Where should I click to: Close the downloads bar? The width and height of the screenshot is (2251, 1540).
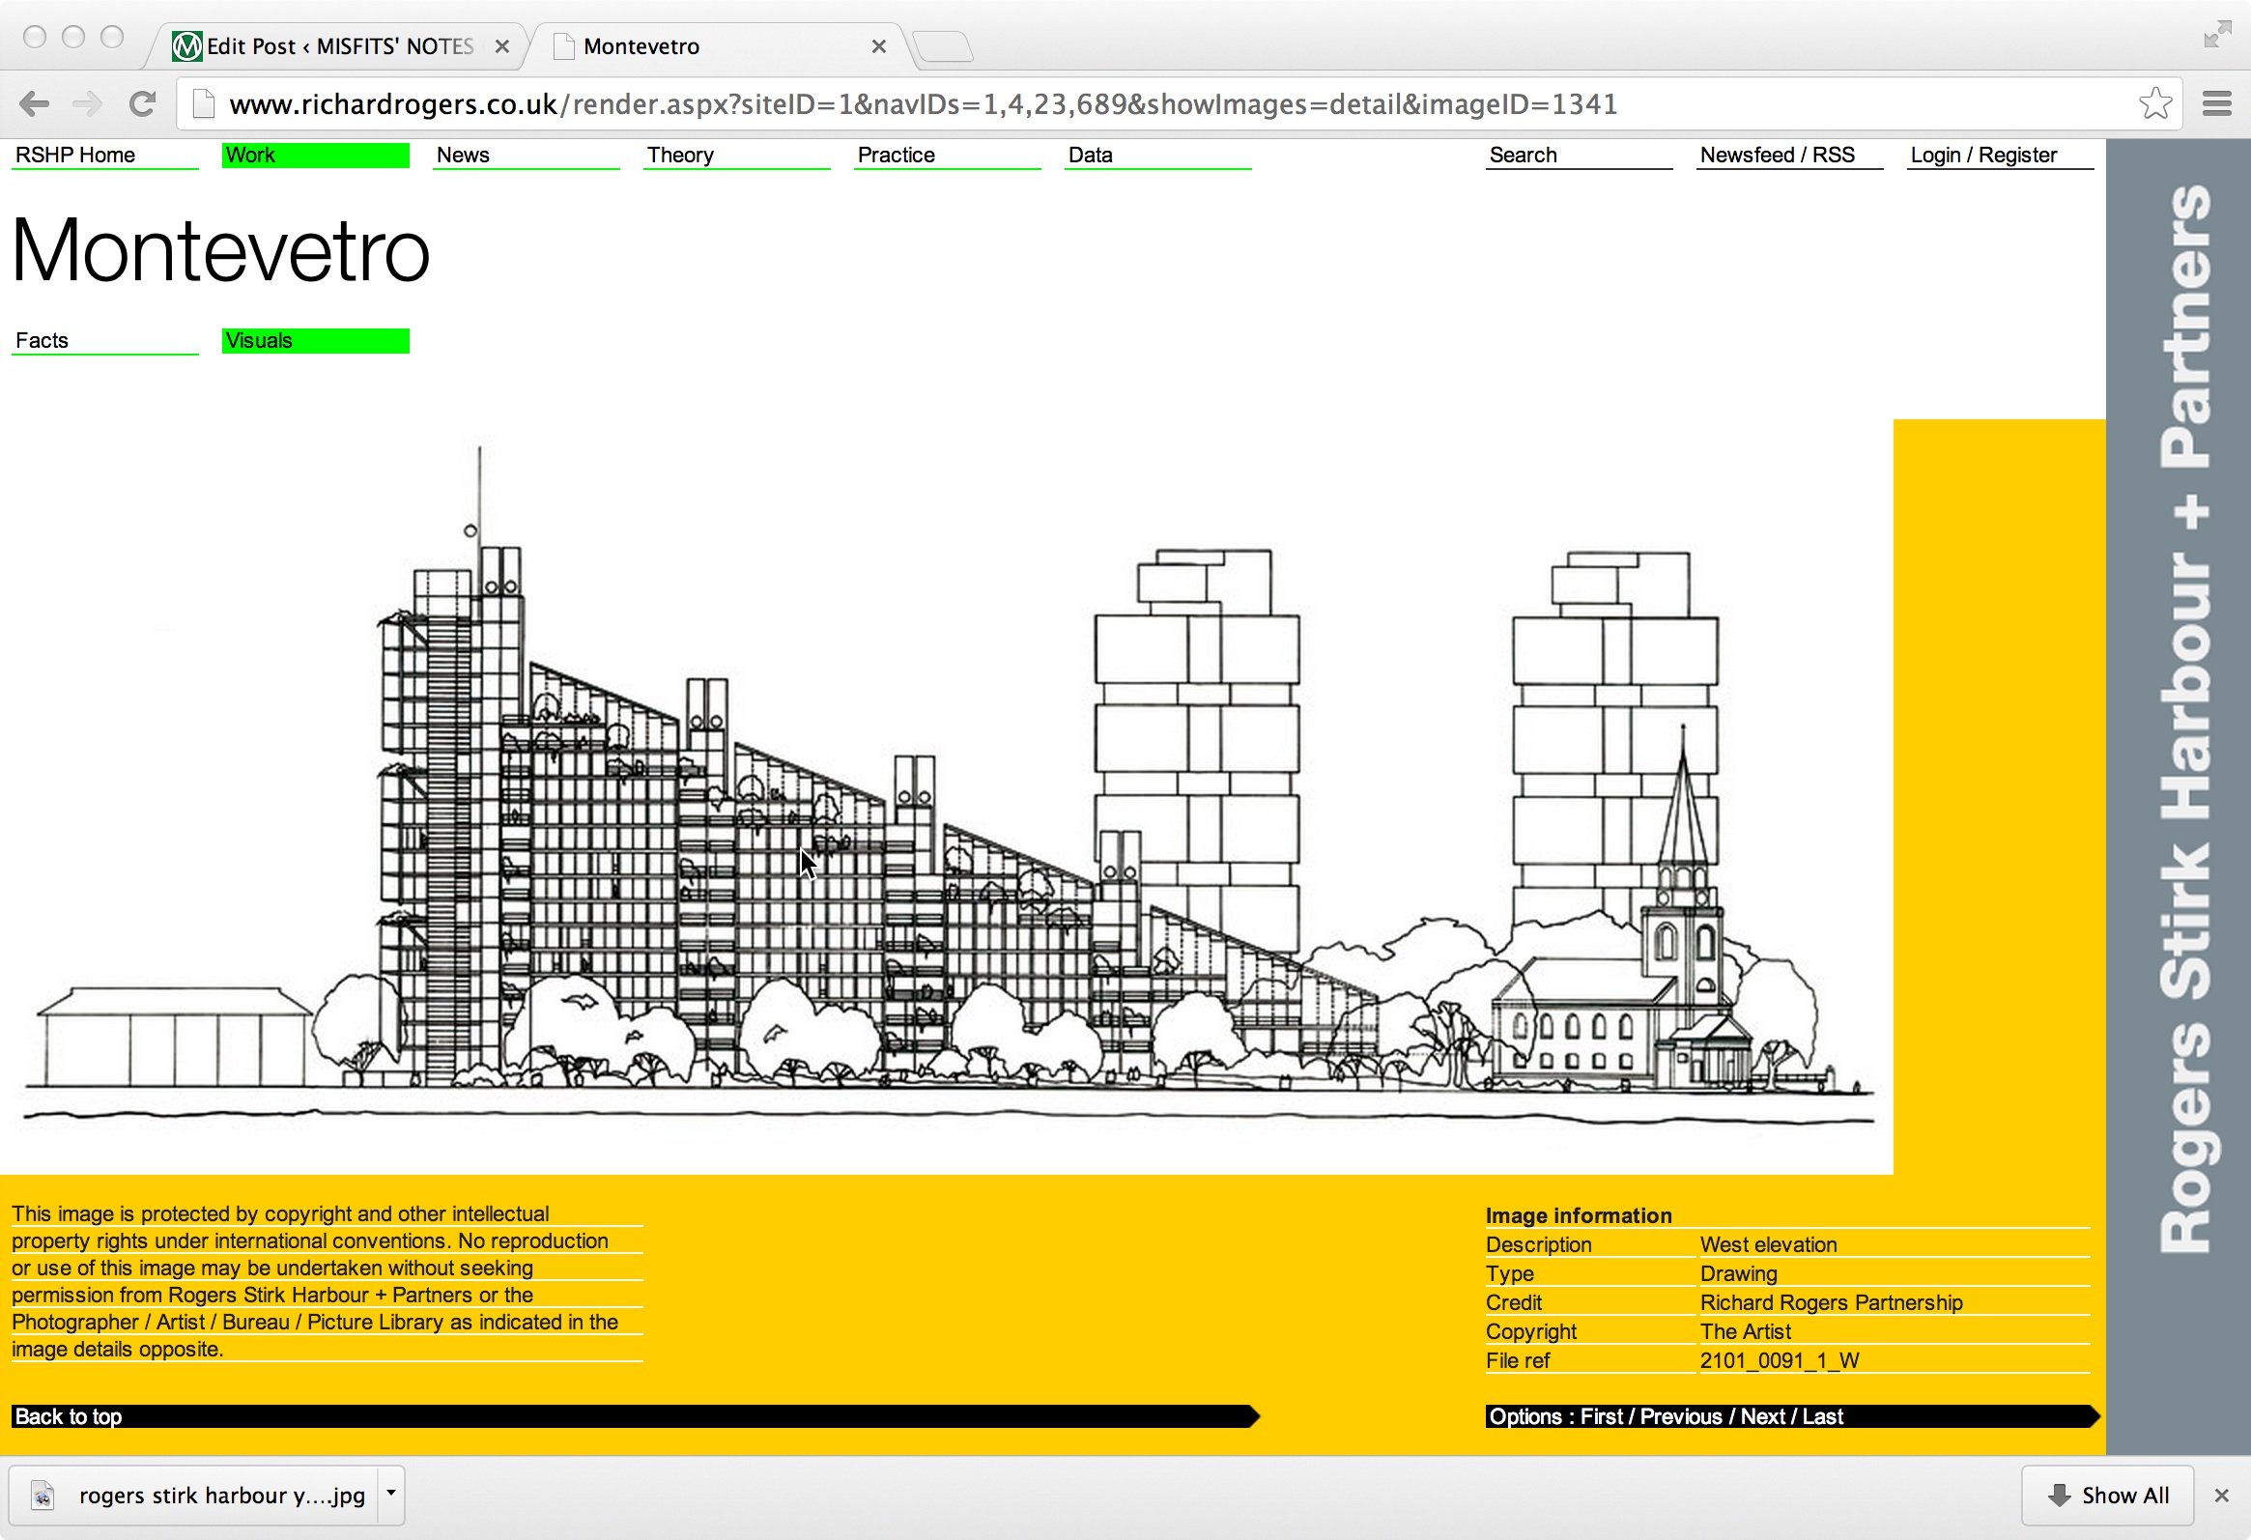2222,1496
